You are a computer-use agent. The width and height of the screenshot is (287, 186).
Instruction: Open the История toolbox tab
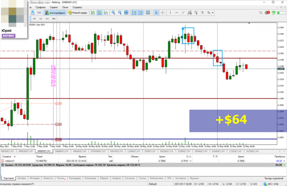coord(34,178)
